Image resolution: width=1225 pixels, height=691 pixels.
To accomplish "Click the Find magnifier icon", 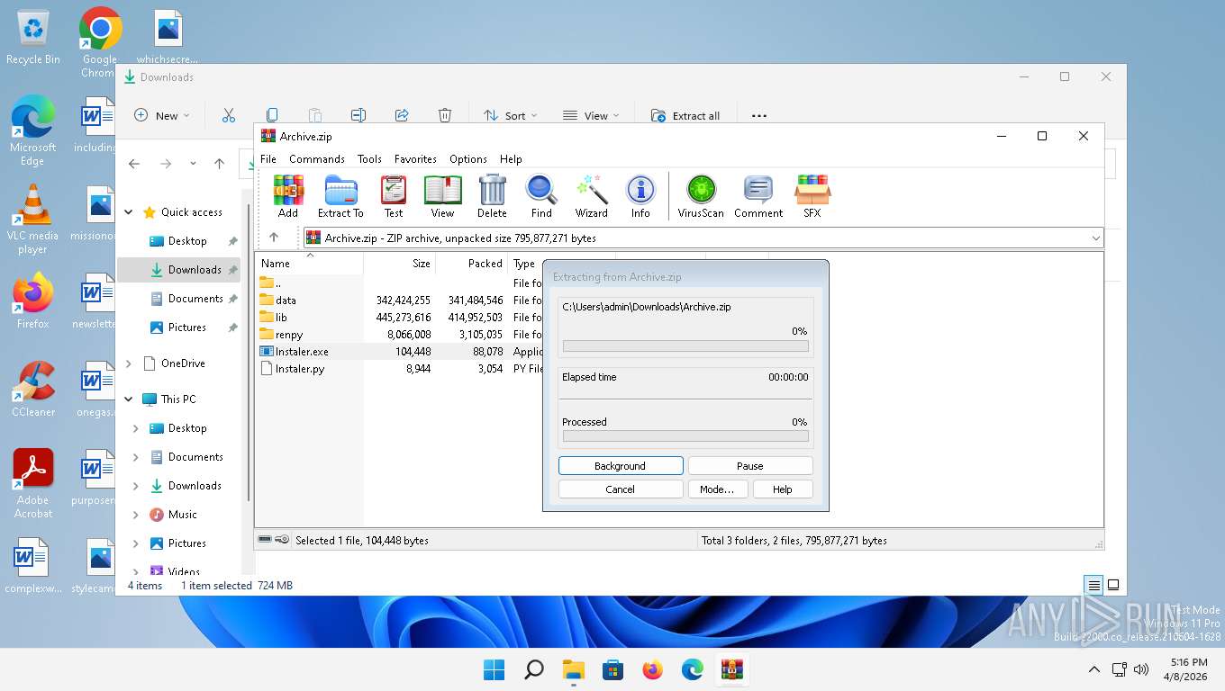I will 541,196.
